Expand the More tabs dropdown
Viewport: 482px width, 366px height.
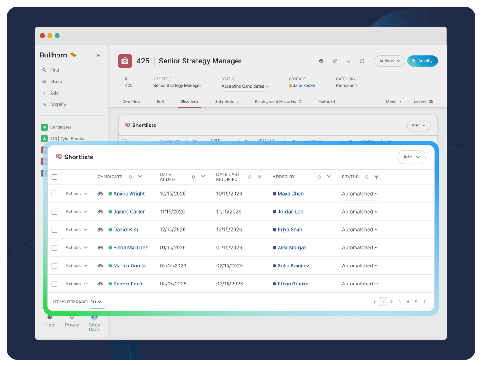[394, 101]
